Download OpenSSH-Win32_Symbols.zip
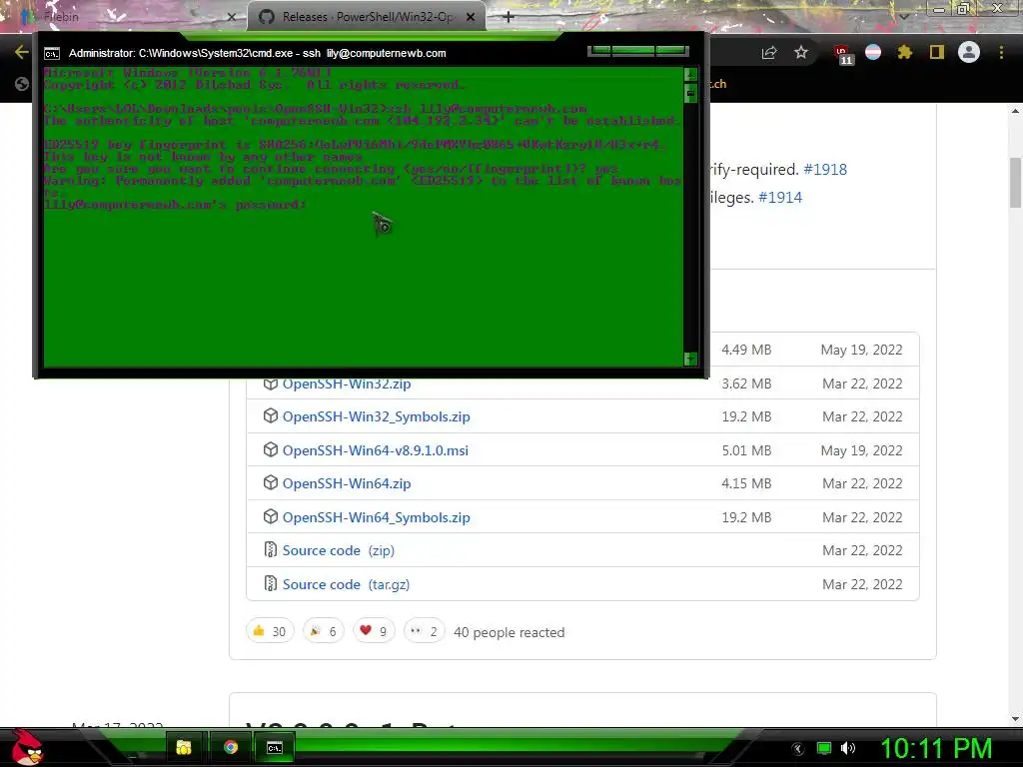 point(376,416)
